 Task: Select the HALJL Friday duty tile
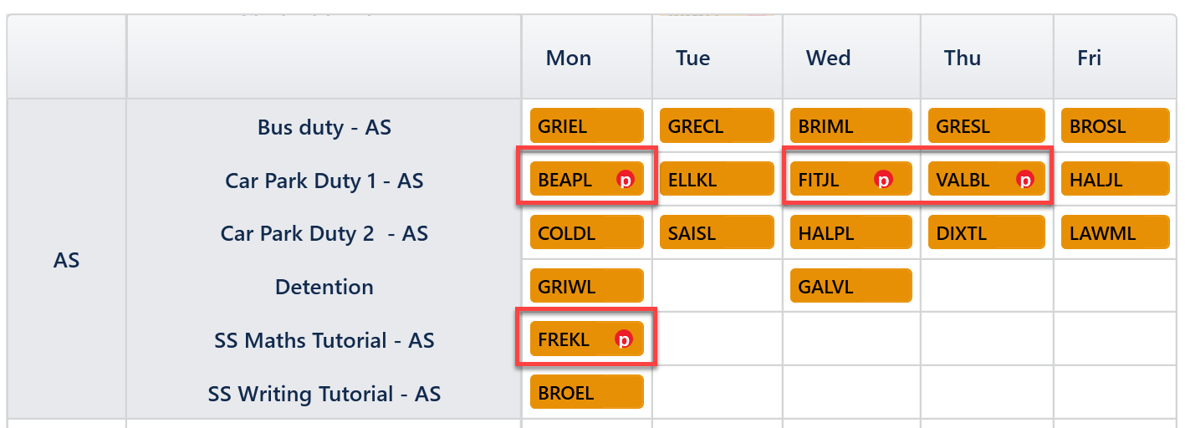(x=1115, y=180)
